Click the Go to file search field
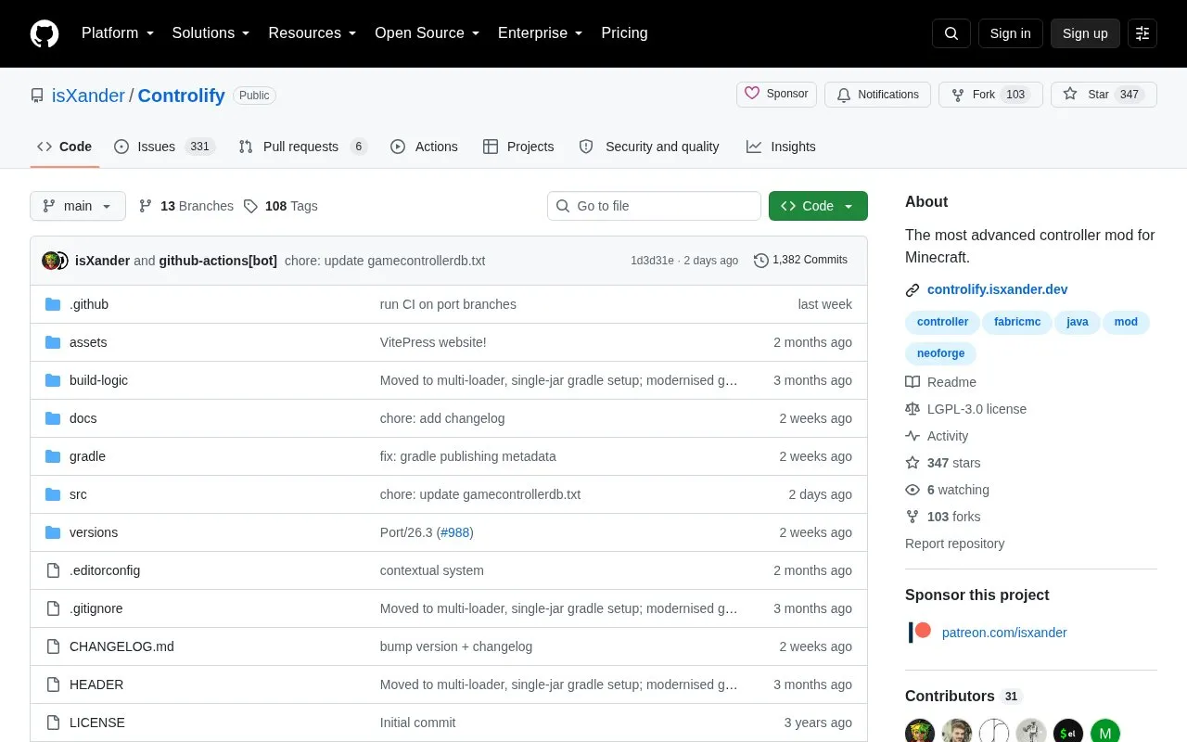The width and height of the screenshot is (1187, 742). click(654, 206)
